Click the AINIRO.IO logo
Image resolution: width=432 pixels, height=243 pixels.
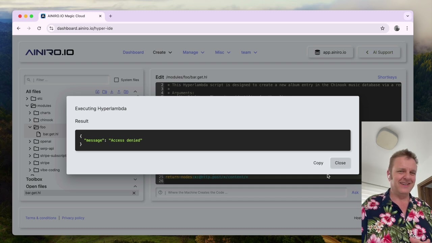click(50, 52)
